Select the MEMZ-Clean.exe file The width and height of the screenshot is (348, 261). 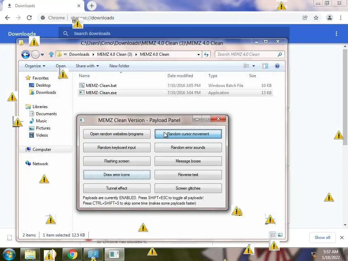tap(175, 92)
